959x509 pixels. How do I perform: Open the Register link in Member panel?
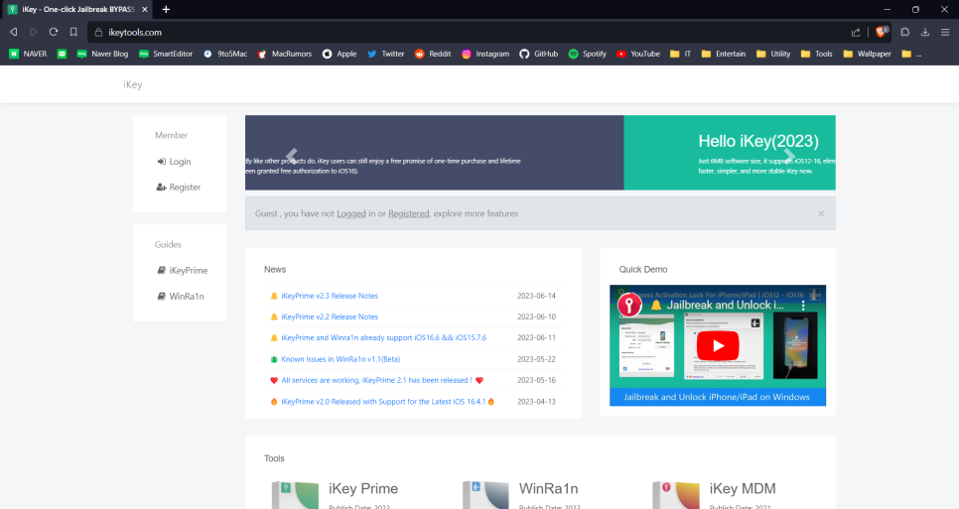178,187
